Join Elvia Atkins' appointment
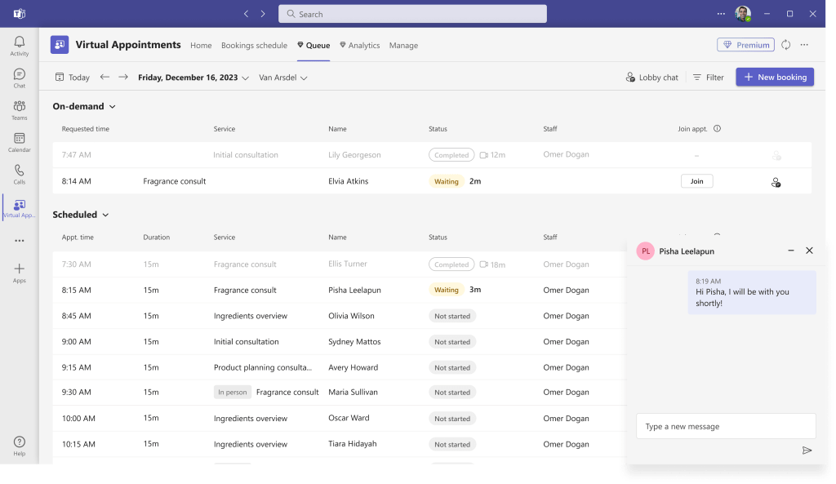Viewport: 836px width, 484px height. (x=696, y=181)
